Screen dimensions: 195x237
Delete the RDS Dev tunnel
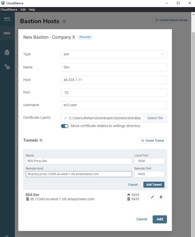pos(161,197)
